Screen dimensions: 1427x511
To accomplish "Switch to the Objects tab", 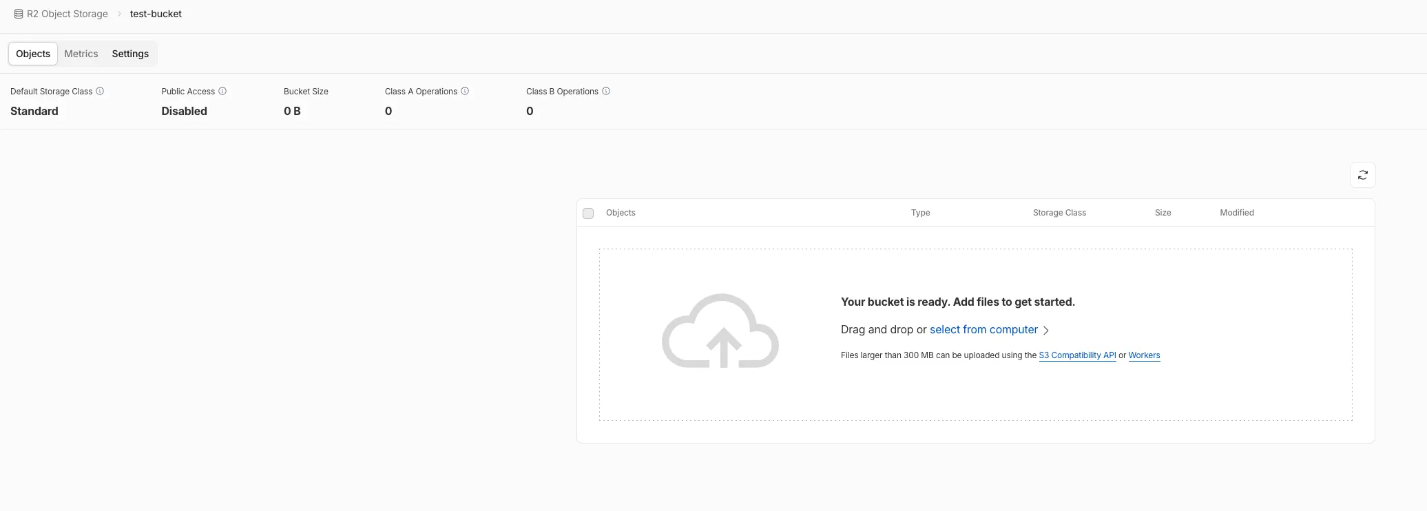I will coord(33,54).
